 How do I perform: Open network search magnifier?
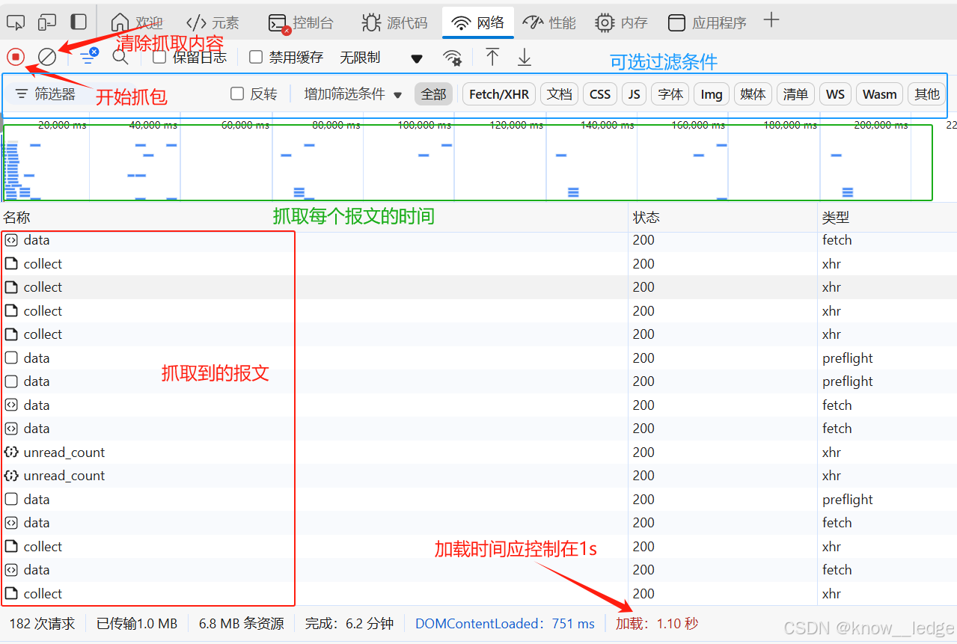(x=120, y=56)
